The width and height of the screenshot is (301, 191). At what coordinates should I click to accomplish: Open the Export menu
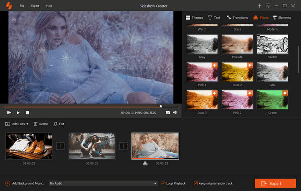point(35,6)
